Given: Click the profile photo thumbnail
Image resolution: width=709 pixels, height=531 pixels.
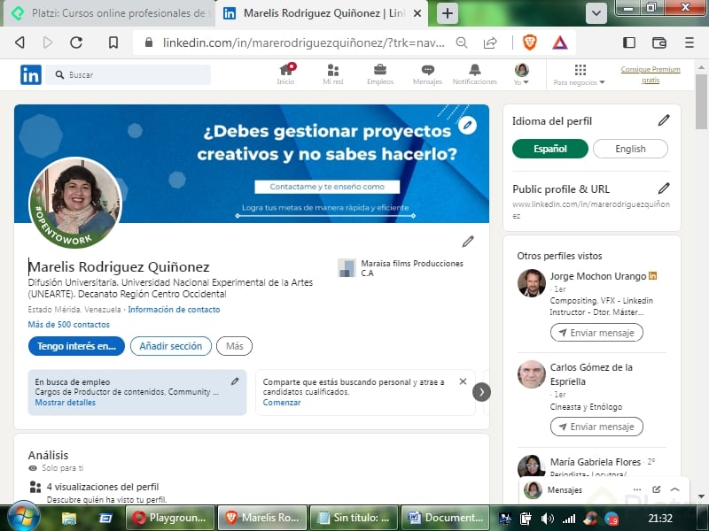Looking at the screenshot, I should point(75,203).
